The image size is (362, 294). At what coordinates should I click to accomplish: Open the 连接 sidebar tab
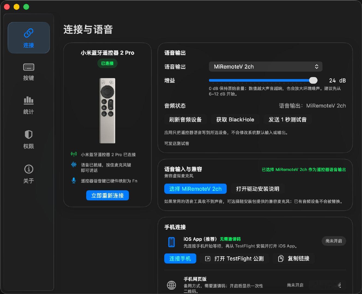[29, 38]
